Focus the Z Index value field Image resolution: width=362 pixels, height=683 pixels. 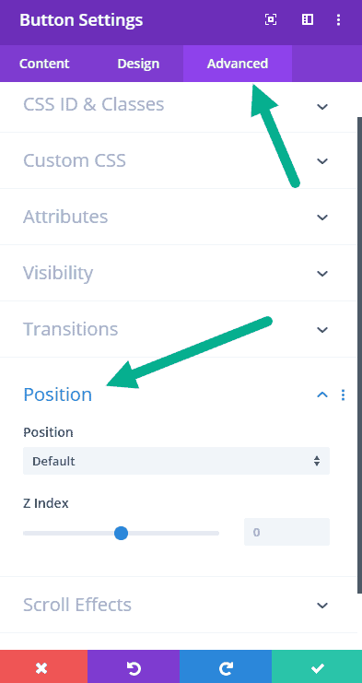(x=286, y=532)
